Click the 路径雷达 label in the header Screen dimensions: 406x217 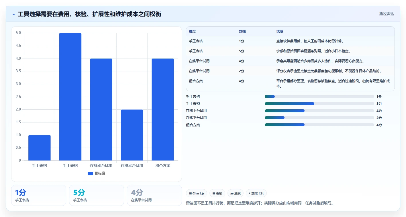pyautogui.click(x=387, y=14)
